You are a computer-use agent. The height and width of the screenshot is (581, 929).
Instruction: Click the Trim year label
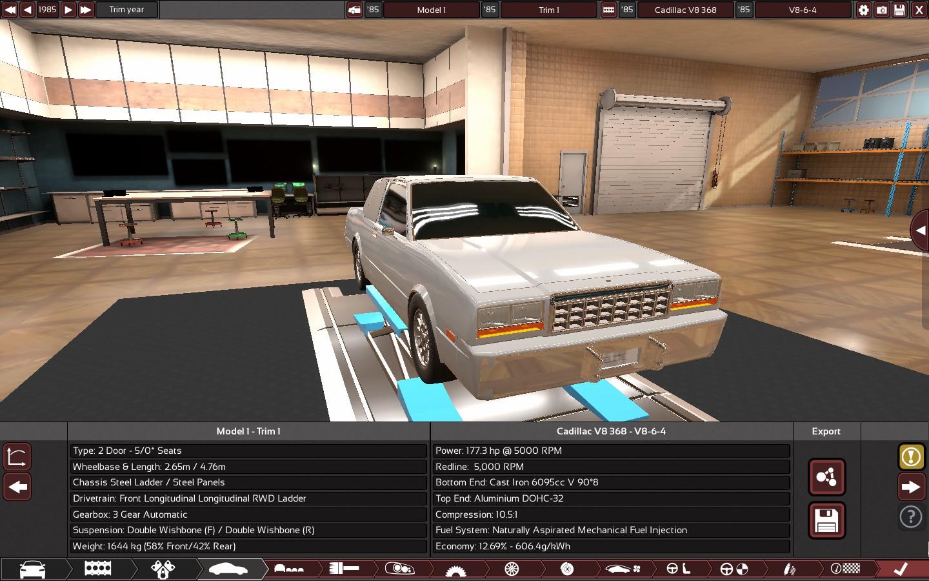126,10
